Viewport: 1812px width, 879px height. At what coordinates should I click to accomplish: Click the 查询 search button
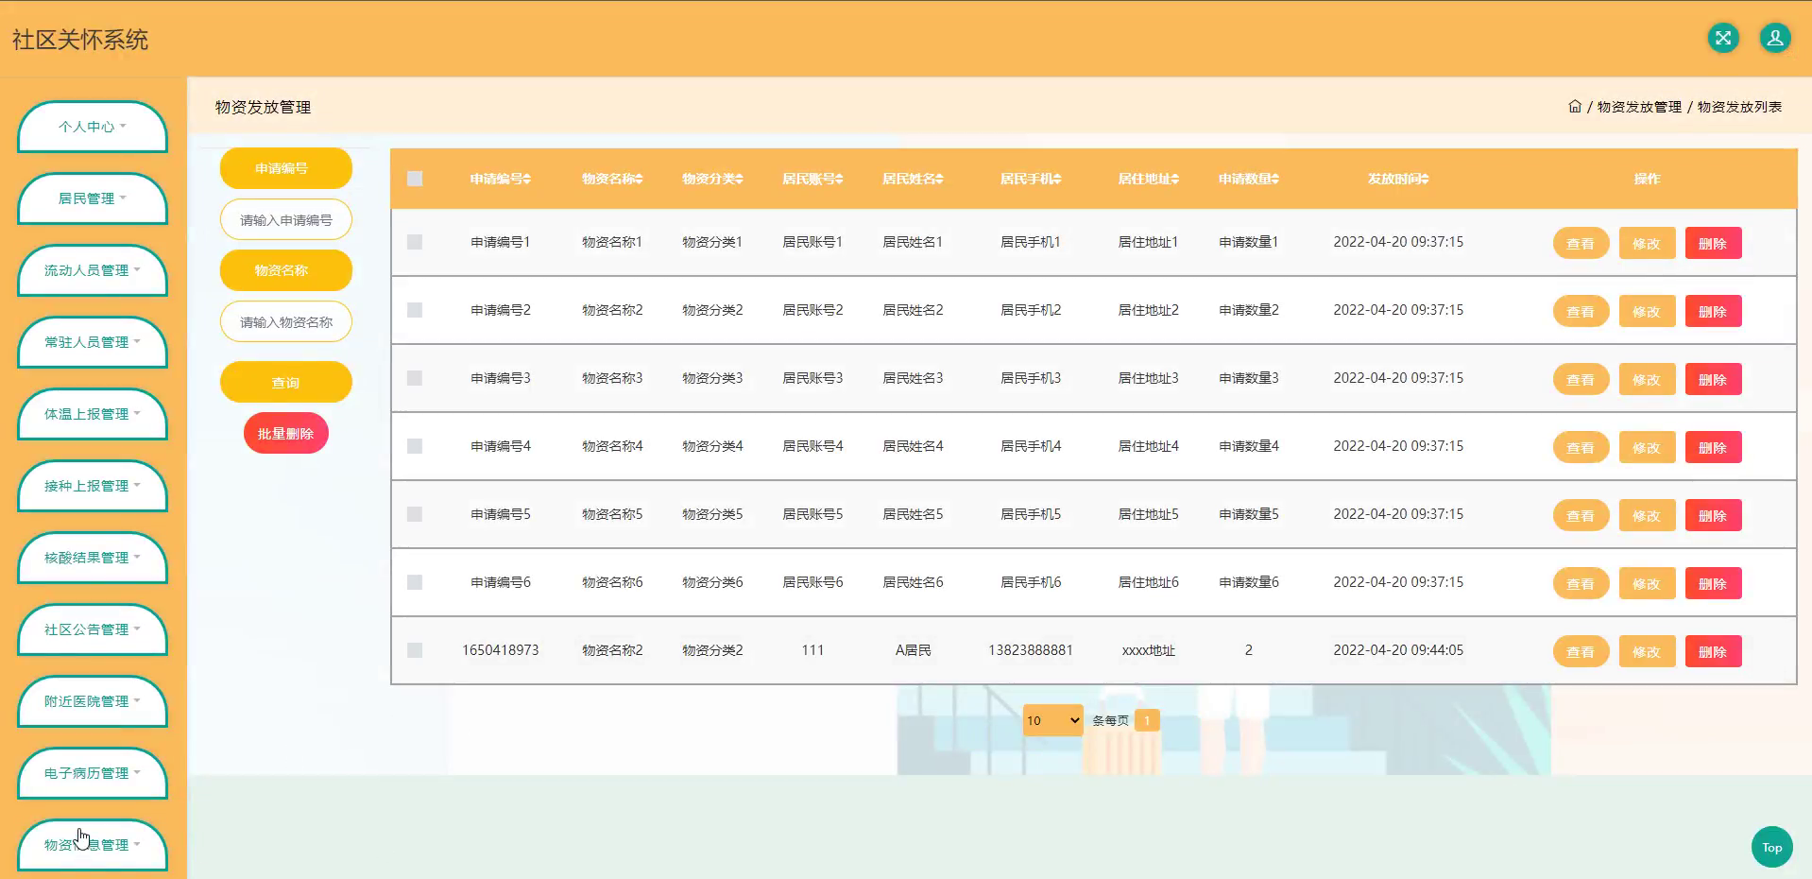coord(286,382)
